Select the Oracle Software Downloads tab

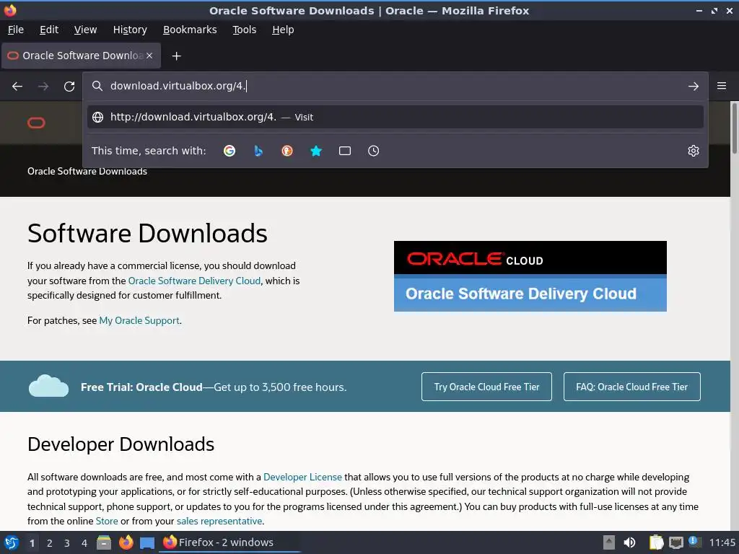[x=81, y=56]
